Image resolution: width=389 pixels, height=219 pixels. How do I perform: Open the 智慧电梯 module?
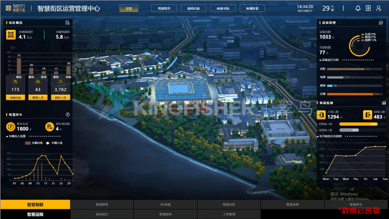[x=292, y=204]
